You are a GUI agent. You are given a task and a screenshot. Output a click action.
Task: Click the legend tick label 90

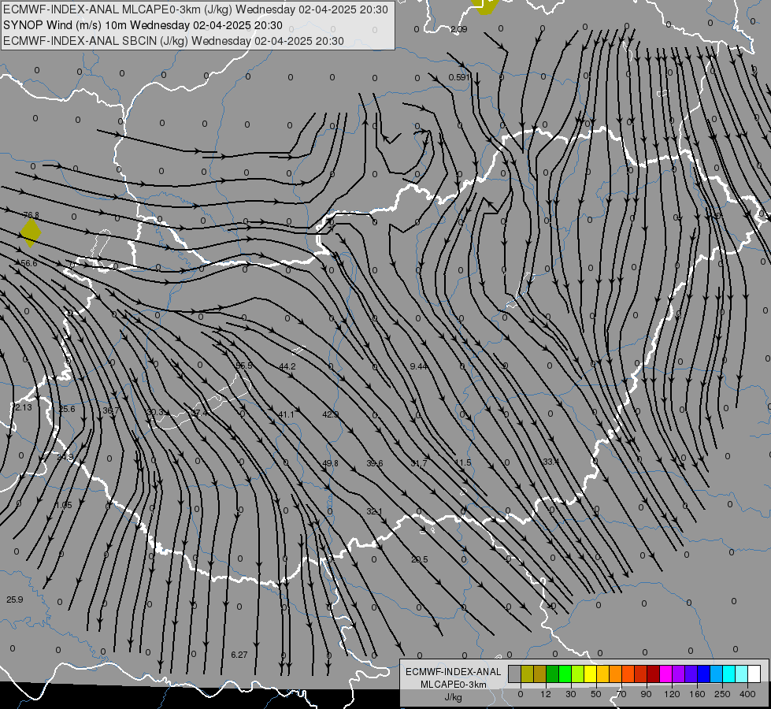click(646, 694)
